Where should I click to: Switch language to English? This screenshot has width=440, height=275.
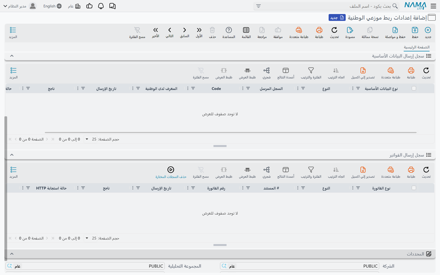53,6
